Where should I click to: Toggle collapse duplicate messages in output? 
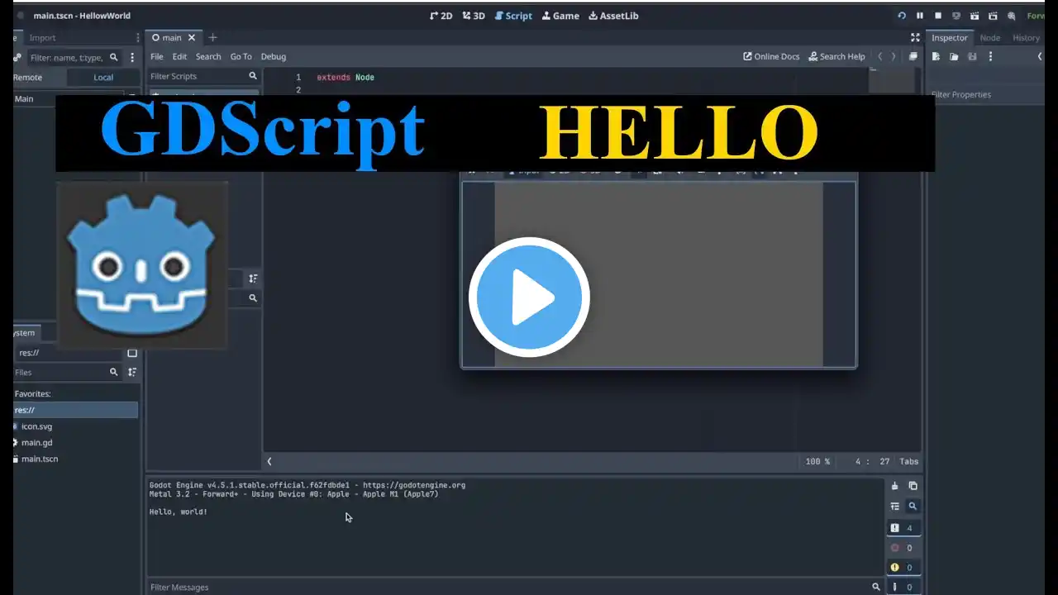(894, 506)
